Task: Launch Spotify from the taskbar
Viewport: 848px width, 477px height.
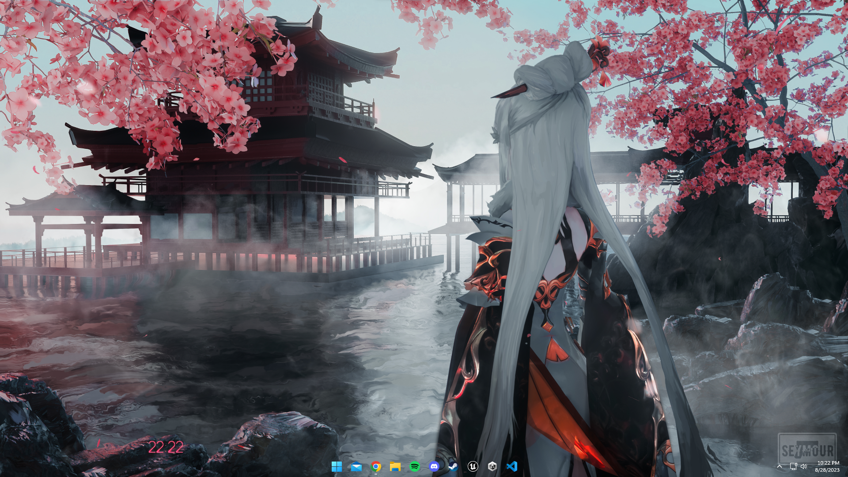Action: [x=415, y=466]
